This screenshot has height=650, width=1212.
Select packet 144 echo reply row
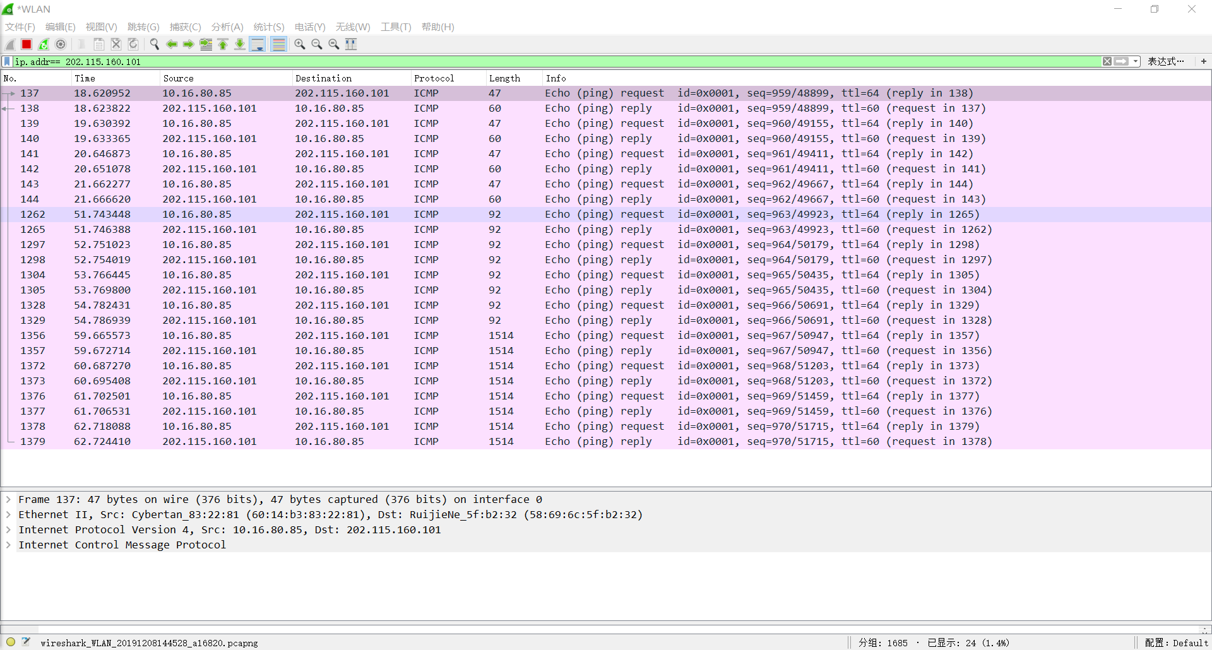tap(606, 199)
